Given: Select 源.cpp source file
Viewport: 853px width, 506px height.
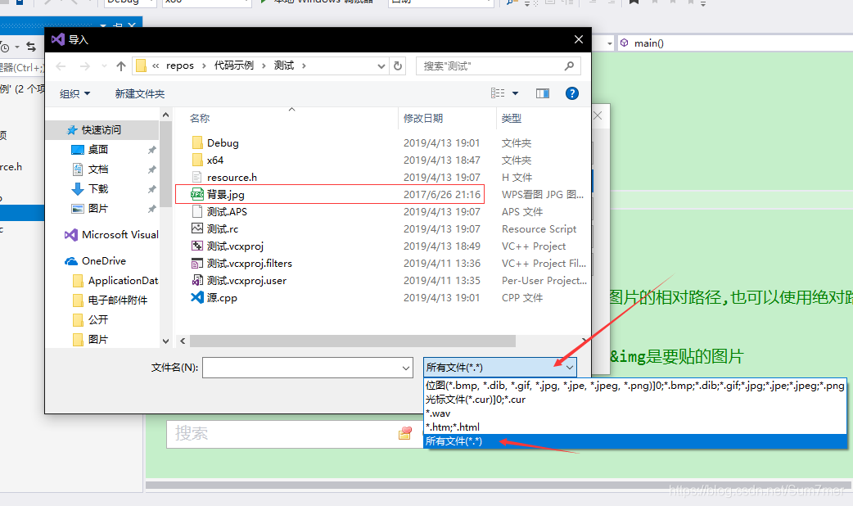Looking at the screenshot, I should tap(222, 297).
